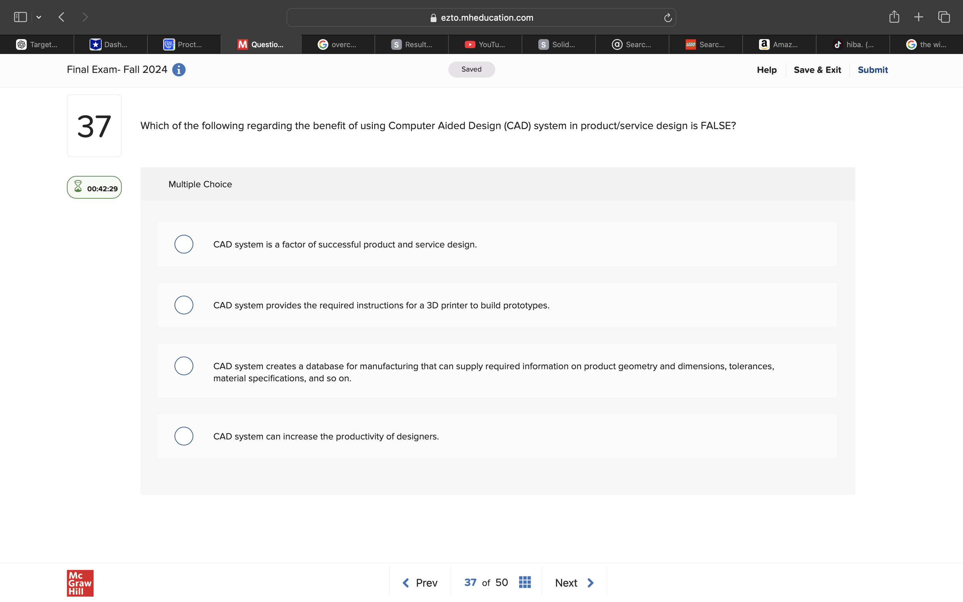The width and height of the screenshot is (963, 602).
Task: Click the Safari share icon
Action: 894,17
